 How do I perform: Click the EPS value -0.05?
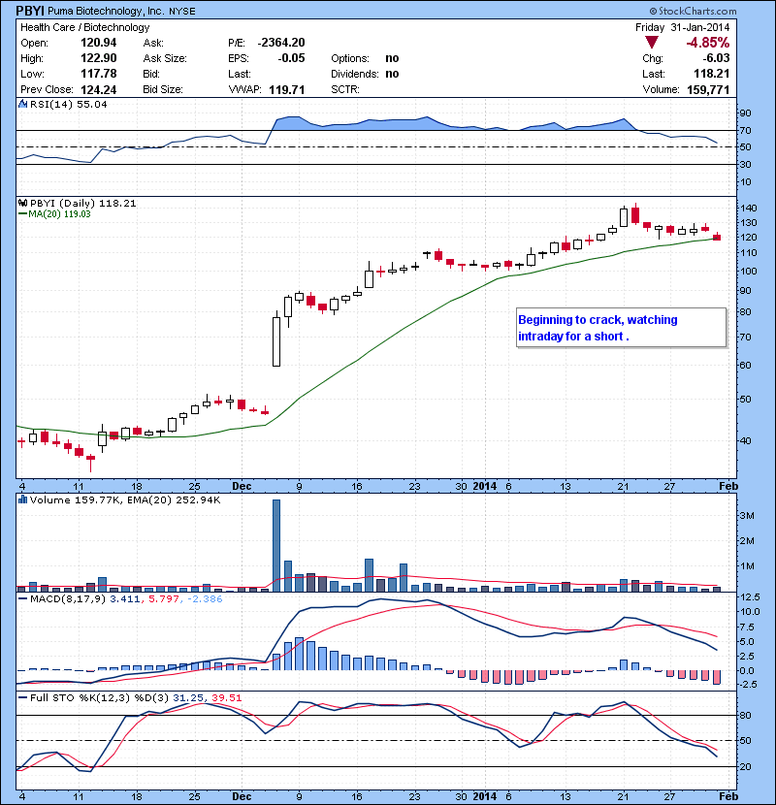click(291, 58)
